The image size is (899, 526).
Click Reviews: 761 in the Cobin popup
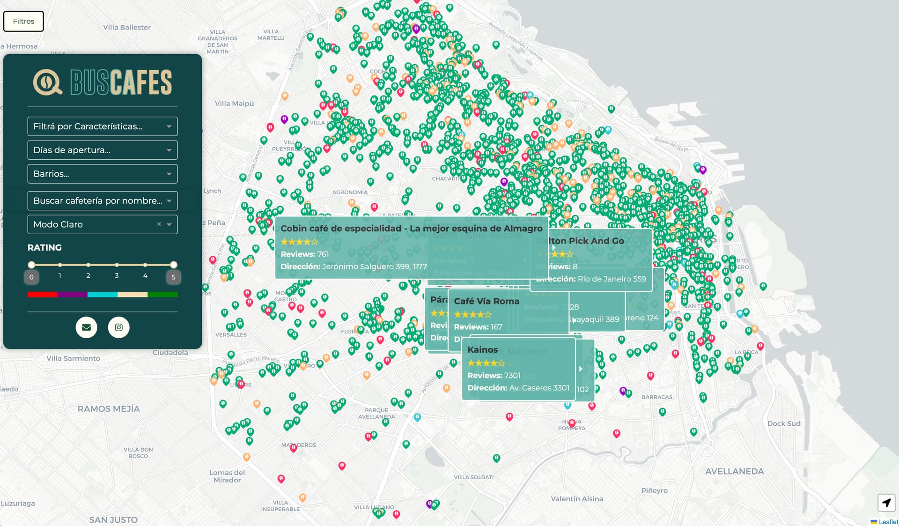305,254
